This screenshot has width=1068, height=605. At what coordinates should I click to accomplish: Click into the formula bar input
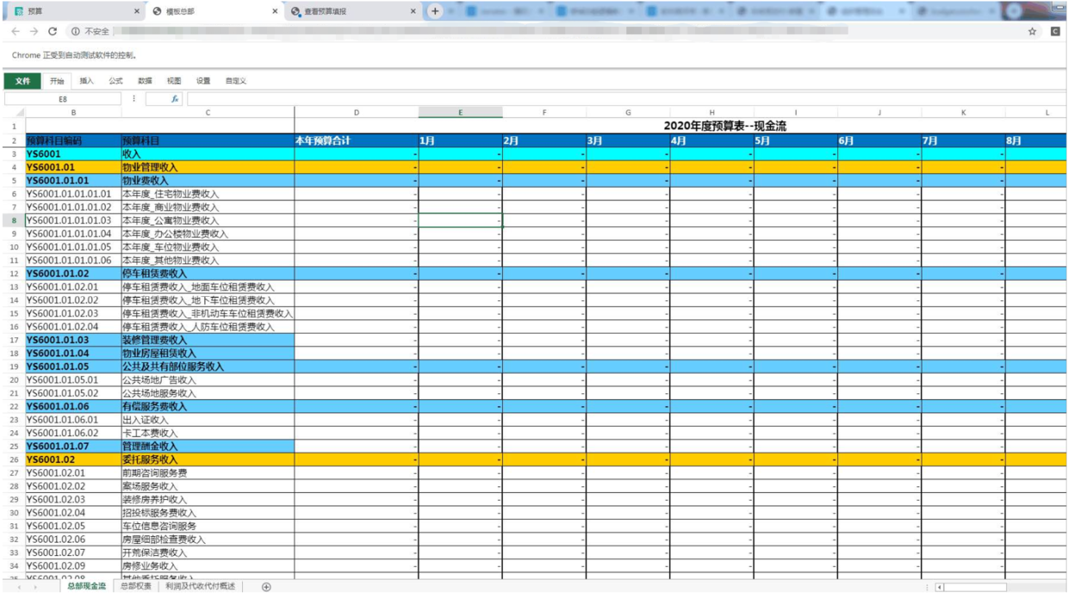coord(624,99)
